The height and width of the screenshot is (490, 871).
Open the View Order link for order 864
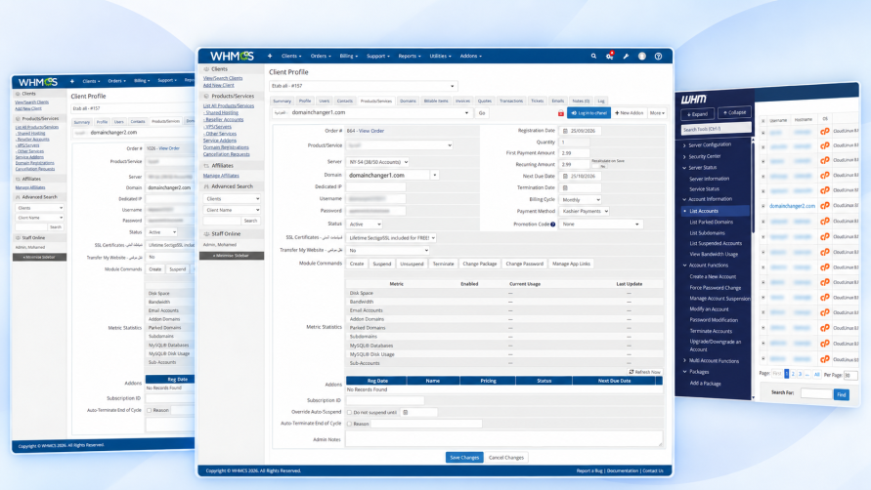(371, 131)
